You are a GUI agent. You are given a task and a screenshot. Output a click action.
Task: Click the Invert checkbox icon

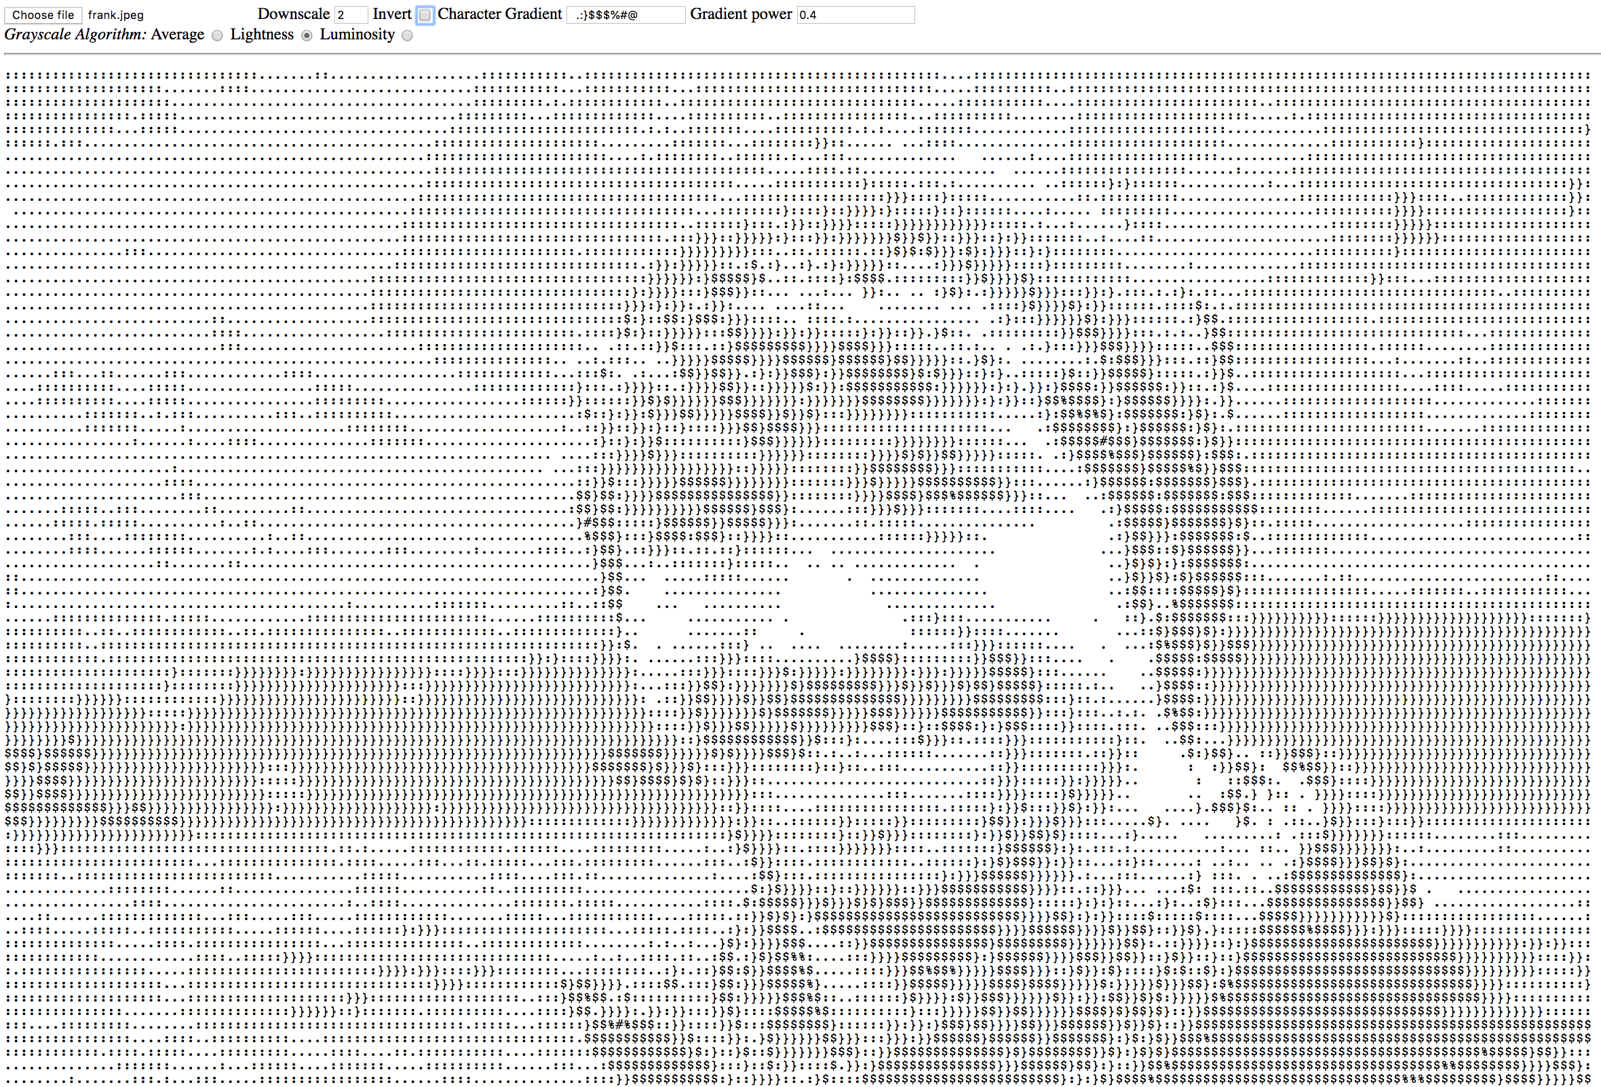[x=428, y=12]
